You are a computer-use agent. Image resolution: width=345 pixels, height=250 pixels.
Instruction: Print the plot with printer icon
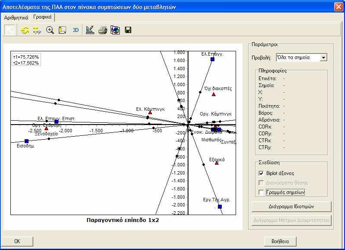[x=102, y=30]
